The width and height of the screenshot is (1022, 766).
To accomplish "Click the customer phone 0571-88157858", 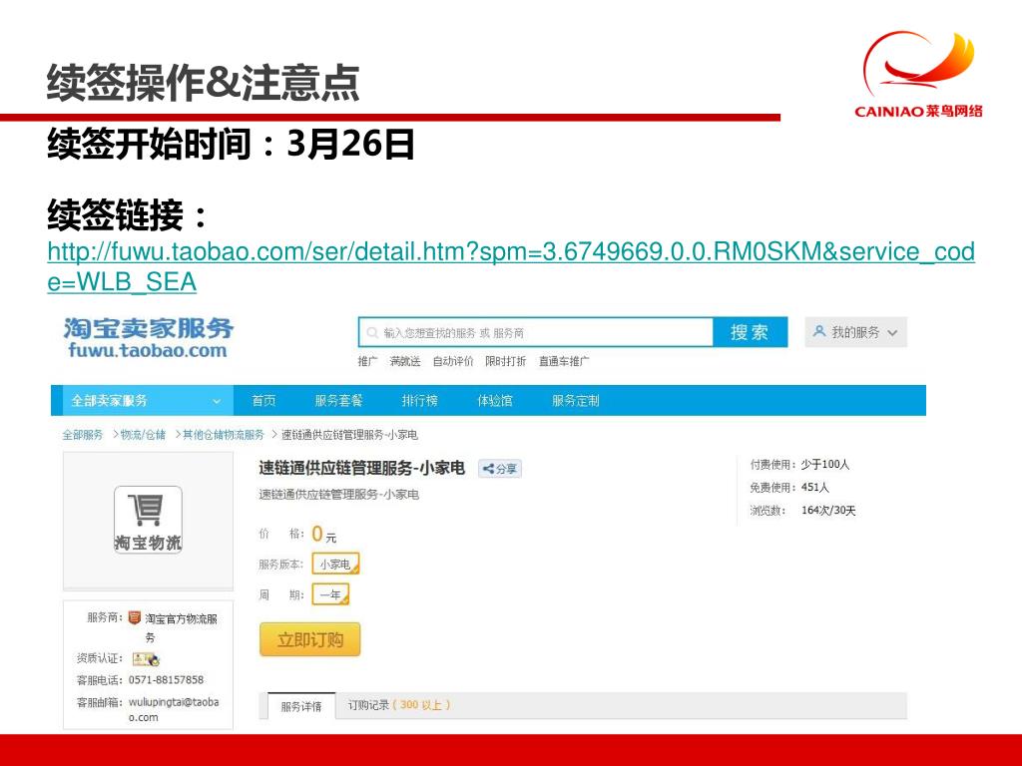I will coord(167,680).
